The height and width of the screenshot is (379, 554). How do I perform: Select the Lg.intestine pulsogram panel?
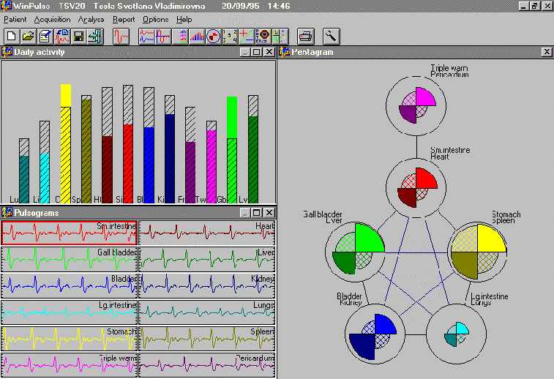tap(70, 312)
